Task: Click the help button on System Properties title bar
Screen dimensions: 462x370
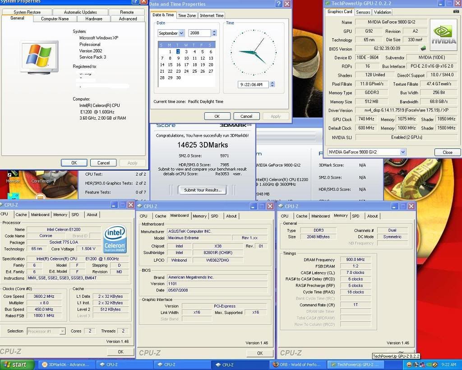Action: click(135, 1)
